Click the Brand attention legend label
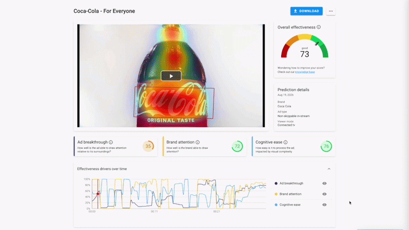The image size is (409, 230). [290, 194]
